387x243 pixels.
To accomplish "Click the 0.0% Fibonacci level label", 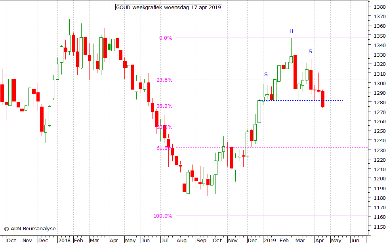I will tap(166, 38).
